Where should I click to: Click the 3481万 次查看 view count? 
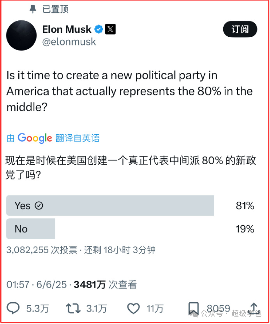point(105,285)
